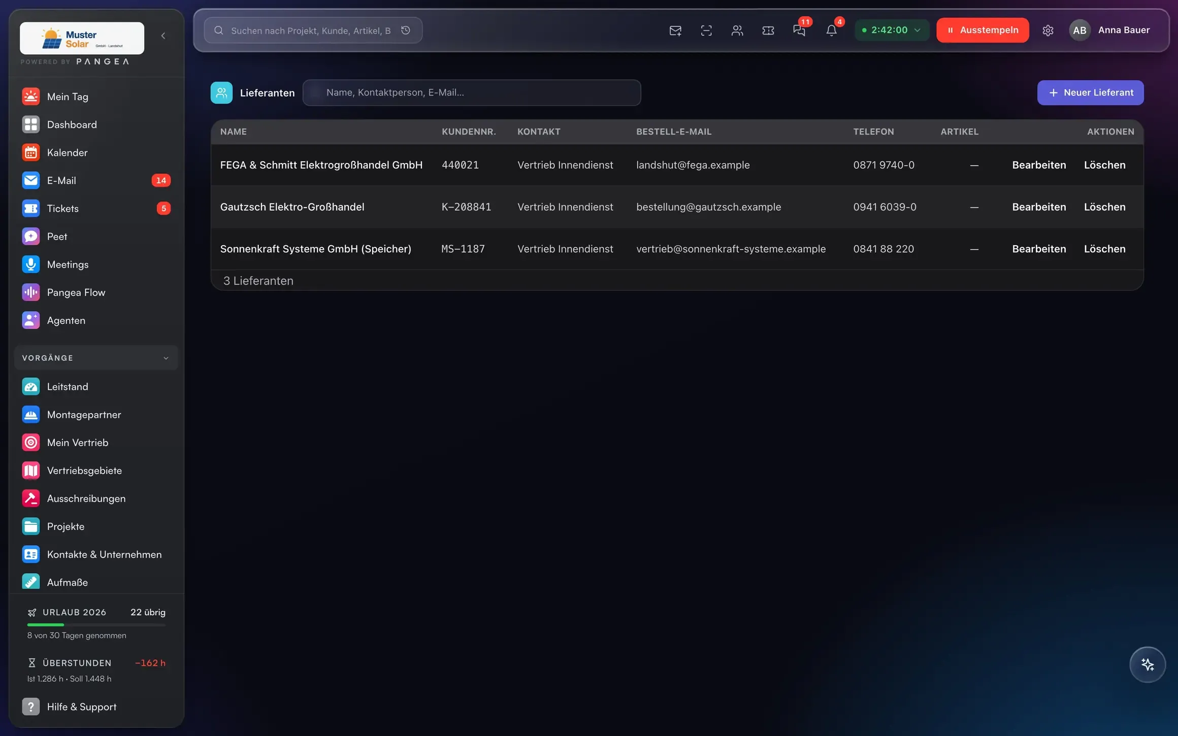Open Leitstand in sidebar
Viewport: 1178px width, 736px height.
(96, 387)
